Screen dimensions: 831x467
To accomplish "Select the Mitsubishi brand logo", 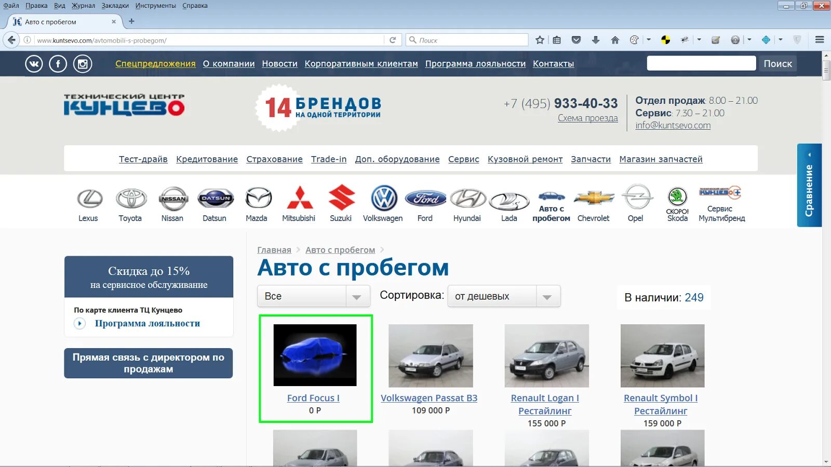I will (x=300, y=198).
